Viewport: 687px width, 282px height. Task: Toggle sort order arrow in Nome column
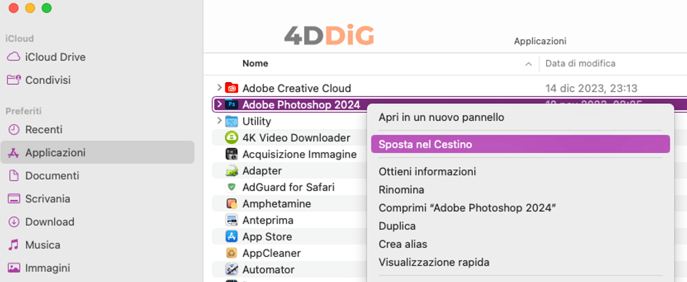point(529,64)
